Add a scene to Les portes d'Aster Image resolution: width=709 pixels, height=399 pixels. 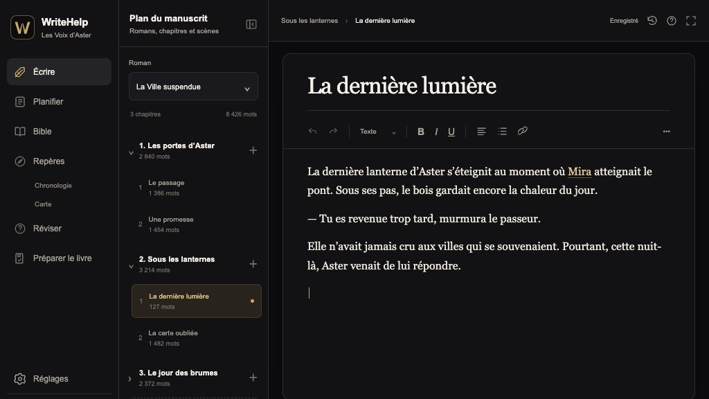click(x=253, y=150)
